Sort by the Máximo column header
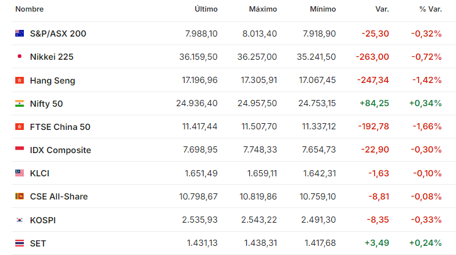This screenshot has width=456, height=255. [x=263, y=9]
